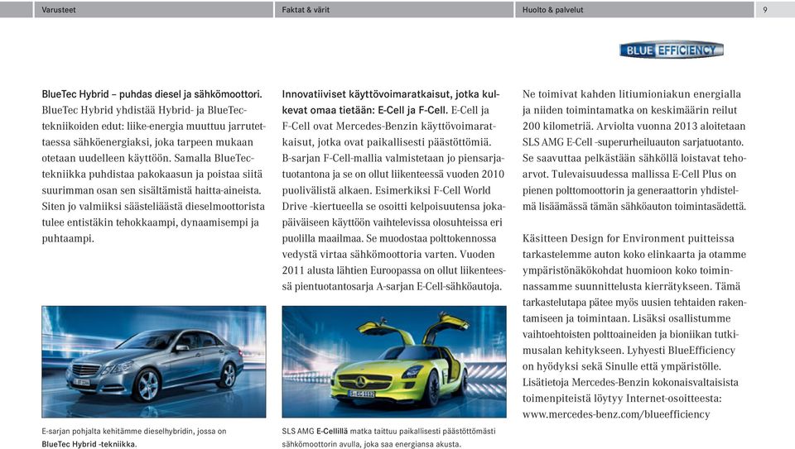
Task: Click the page number 9
Action: pyautogui.click(x=765, y=10)
